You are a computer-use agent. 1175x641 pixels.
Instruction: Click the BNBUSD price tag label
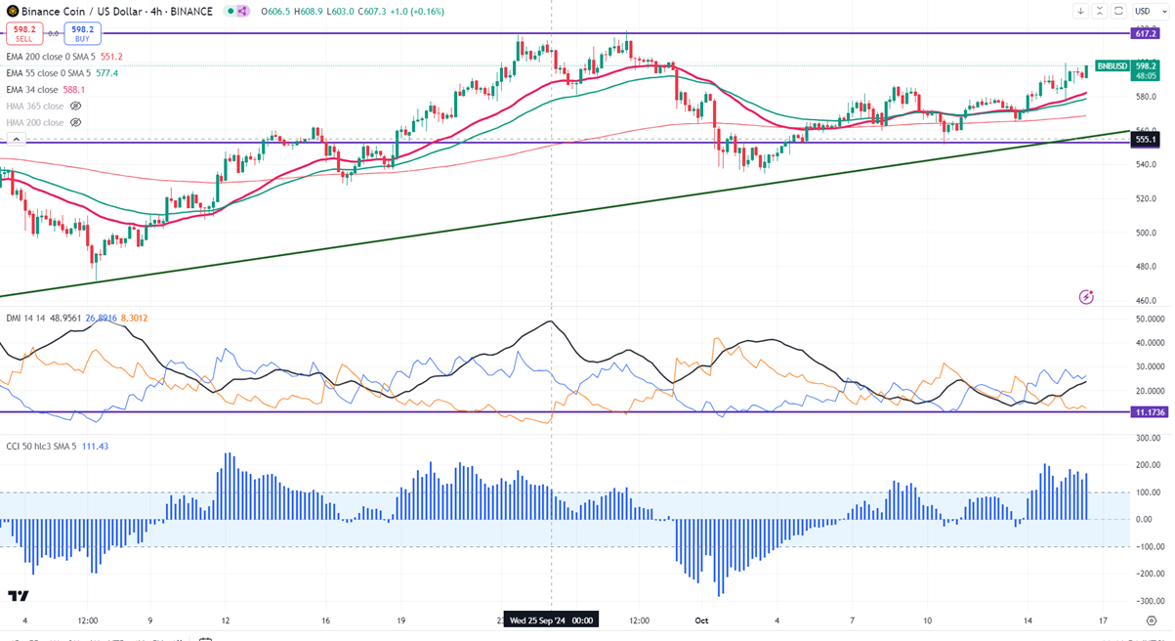1112,65
